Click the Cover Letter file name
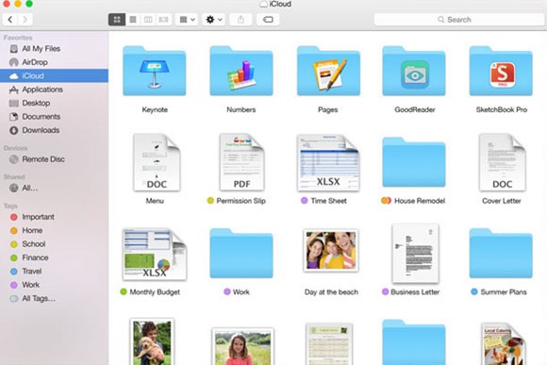This screenshot has width=547, height=365. (x=502, y=201)
